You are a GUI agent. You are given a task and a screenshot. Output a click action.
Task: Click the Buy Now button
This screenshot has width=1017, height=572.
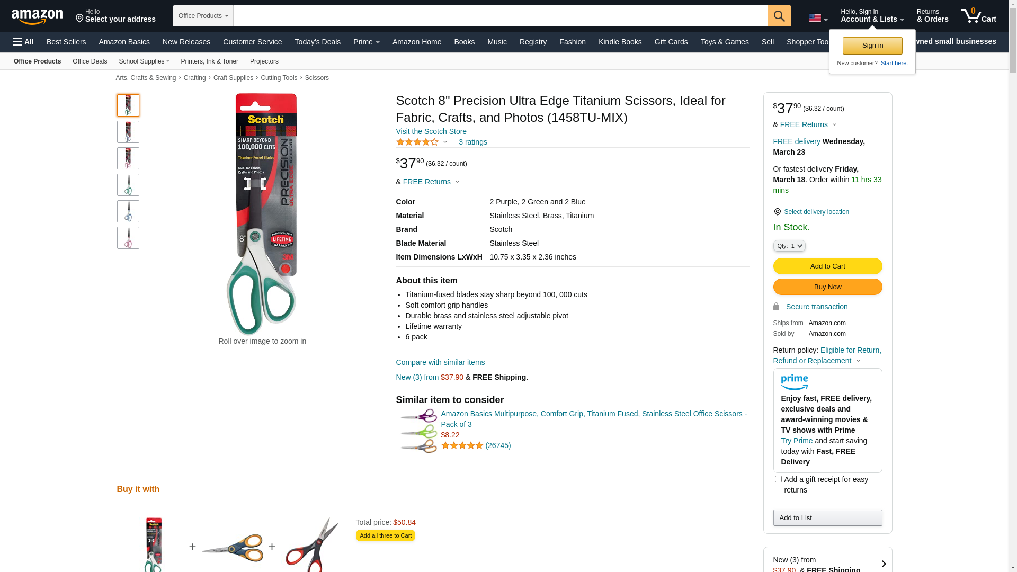(x=827, y=287)
